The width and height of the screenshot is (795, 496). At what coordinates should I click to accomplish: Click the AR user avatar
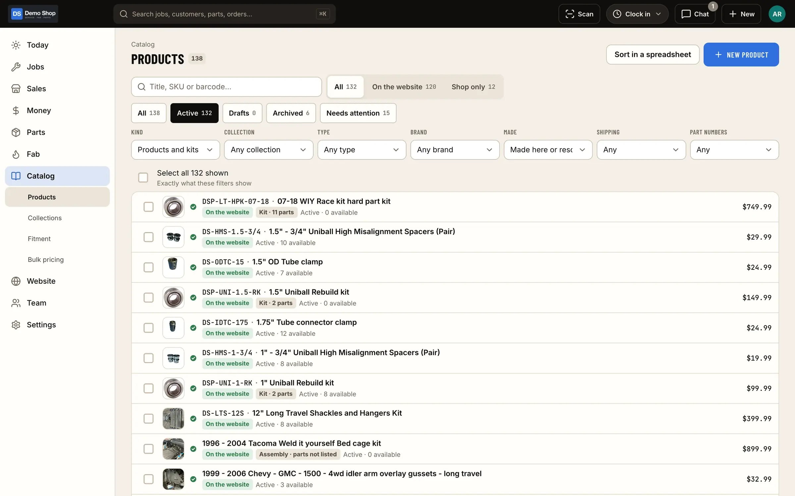[777, 14]
